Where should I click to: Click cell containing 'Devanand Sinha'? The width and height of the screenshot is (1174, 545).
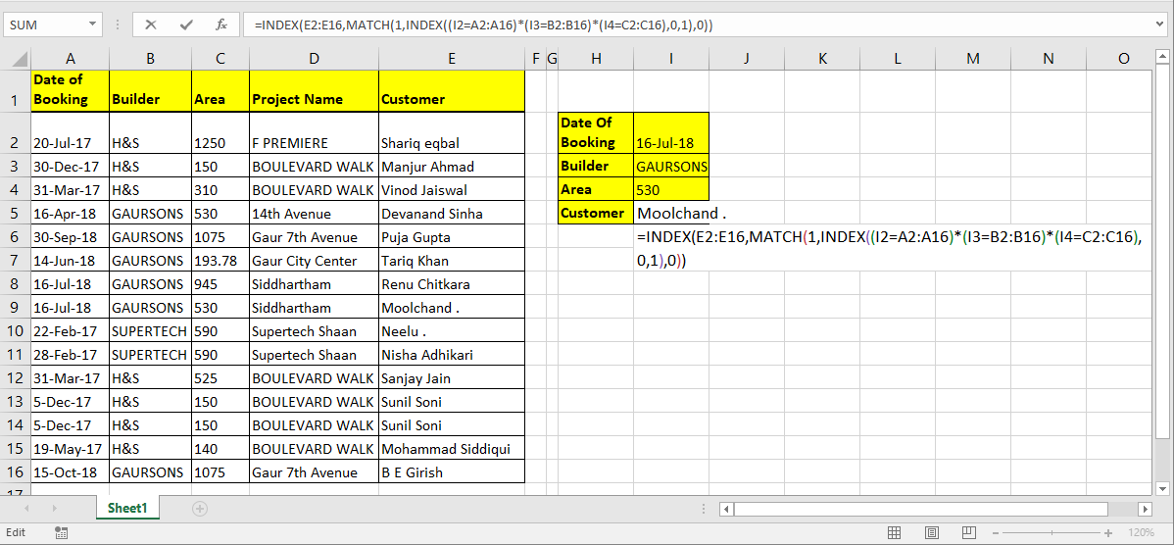[452, 214]
